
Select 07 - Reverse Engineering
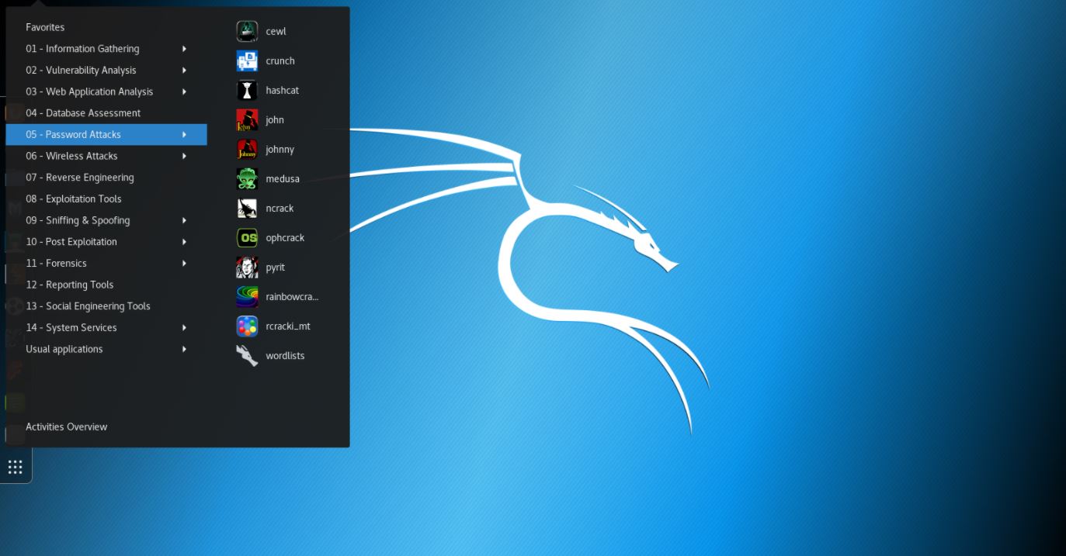click(x=106, y=178)
